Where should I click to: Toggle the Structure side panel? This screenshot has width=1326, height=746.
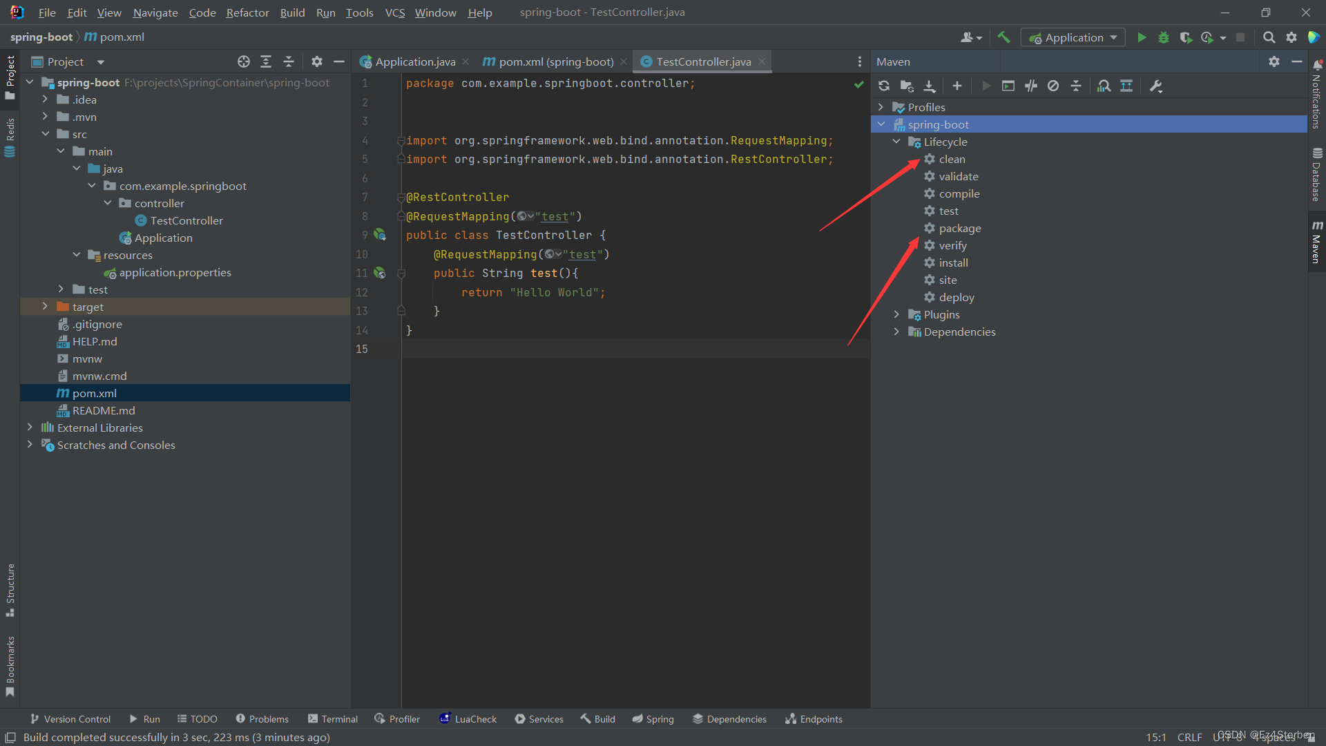(10, 590)
